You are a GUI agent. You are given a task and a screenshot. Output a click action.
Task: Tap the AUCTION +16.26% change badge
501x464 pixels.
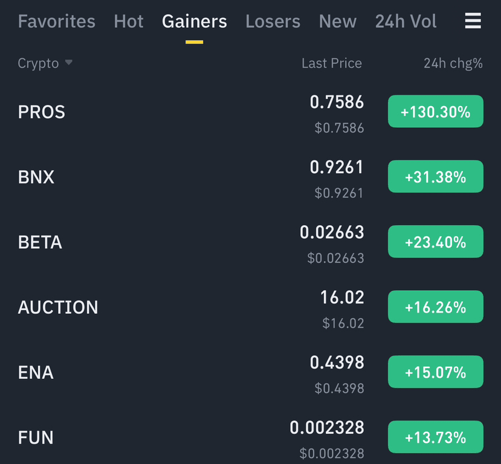tap(435, 307)
